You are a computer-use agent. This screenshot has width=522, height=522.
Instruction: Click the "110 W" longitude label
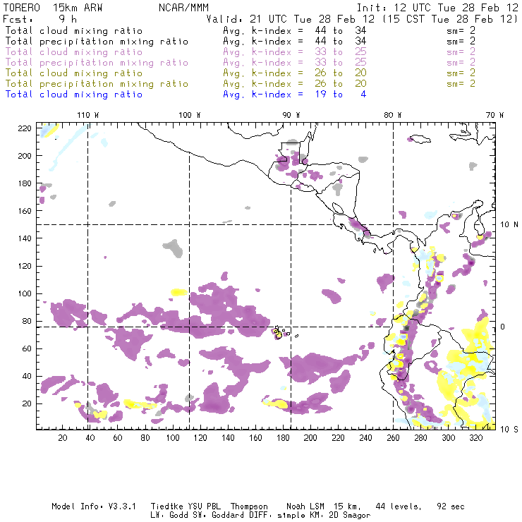(88, 115)
